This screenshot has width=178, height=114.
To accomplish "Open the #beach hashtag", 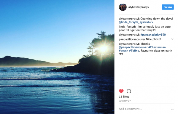I will click(123, 51).
